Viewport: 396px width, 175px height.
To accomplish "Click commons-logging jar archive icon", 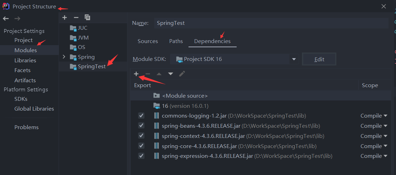I will (x=157, y=116).
